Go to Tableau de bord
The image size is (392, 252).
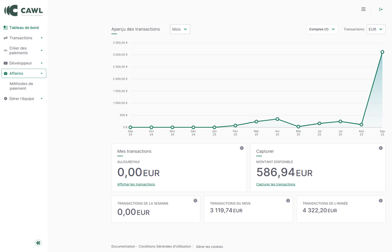tap(24, 27)
